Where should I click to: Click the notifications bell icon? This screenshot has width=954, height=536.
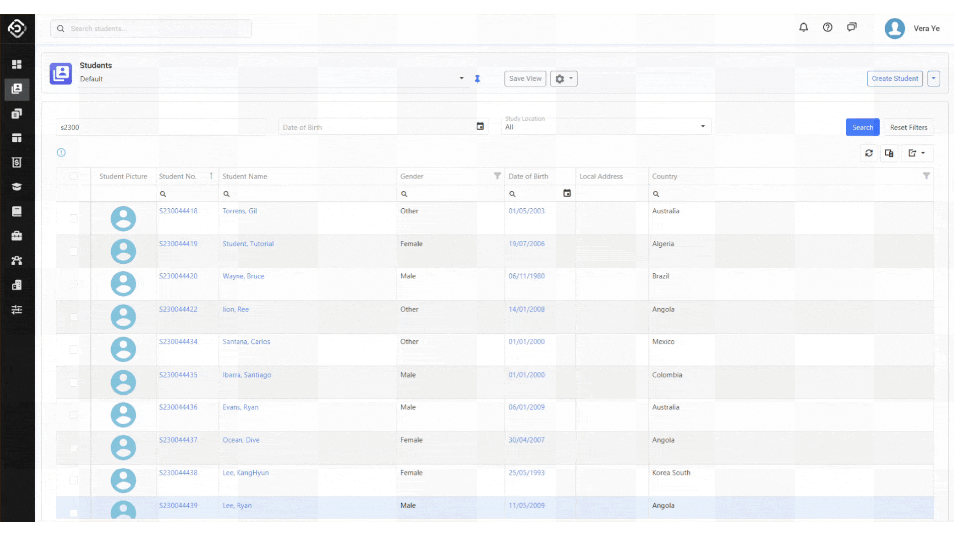pos(803,28)
